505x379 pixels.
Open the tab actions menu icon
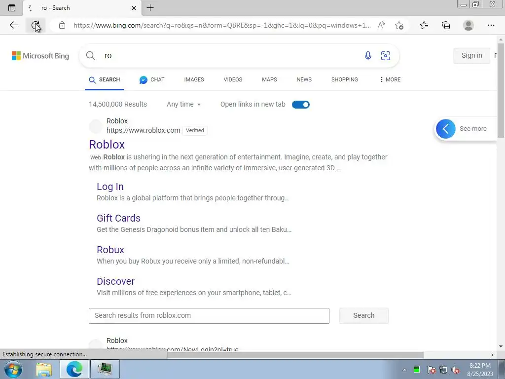coord(12,8)
